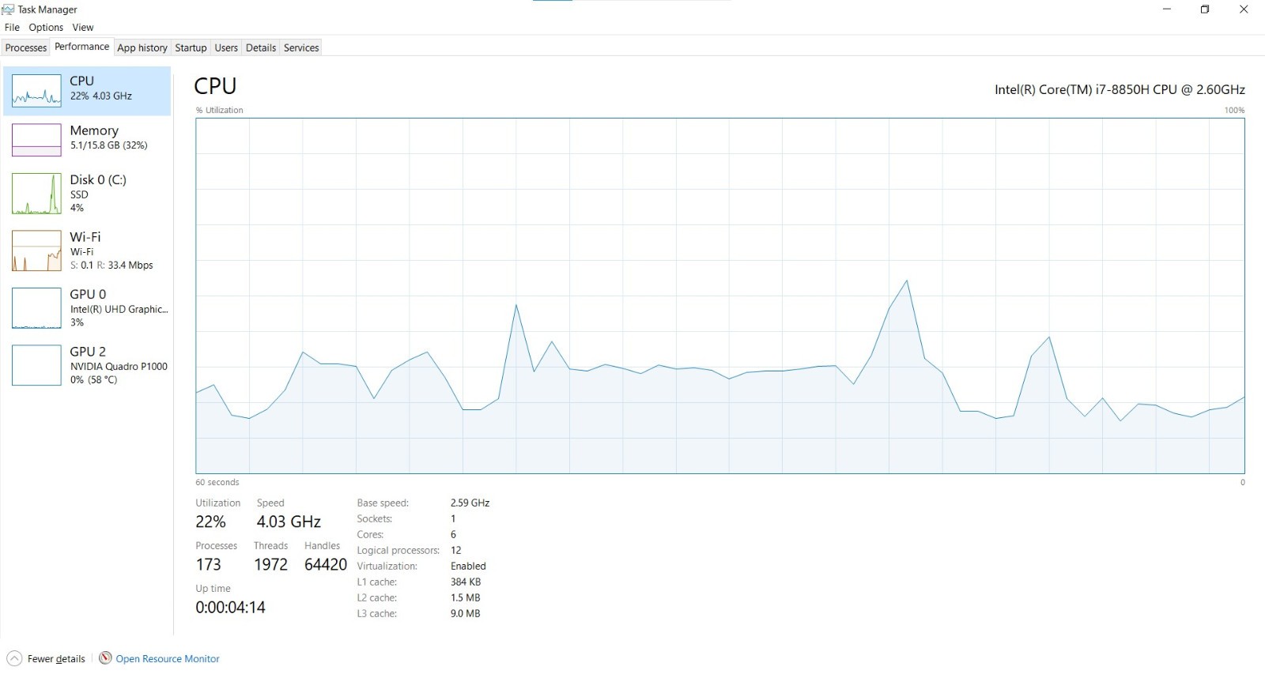This screenshot has width=1265, height=678.
Task: Close the Task Manager window
Action: [x=1244, y=9]
